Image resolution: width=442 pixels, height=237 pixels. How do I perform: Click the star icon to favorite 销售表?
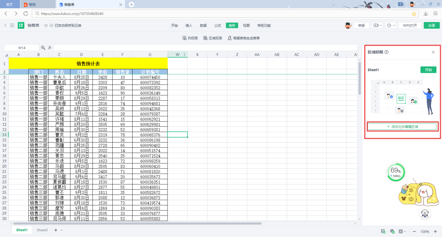[x=46, y=25]
